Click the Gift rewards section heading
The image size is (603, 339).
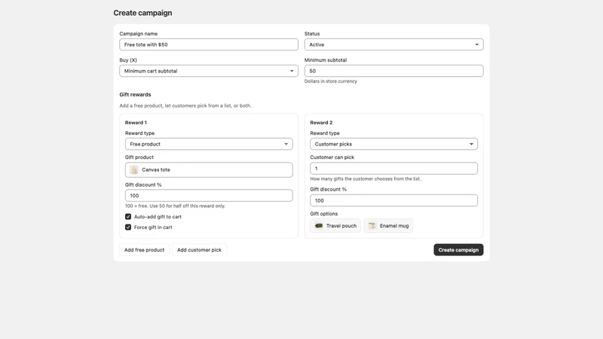click(x=135, y=95)
